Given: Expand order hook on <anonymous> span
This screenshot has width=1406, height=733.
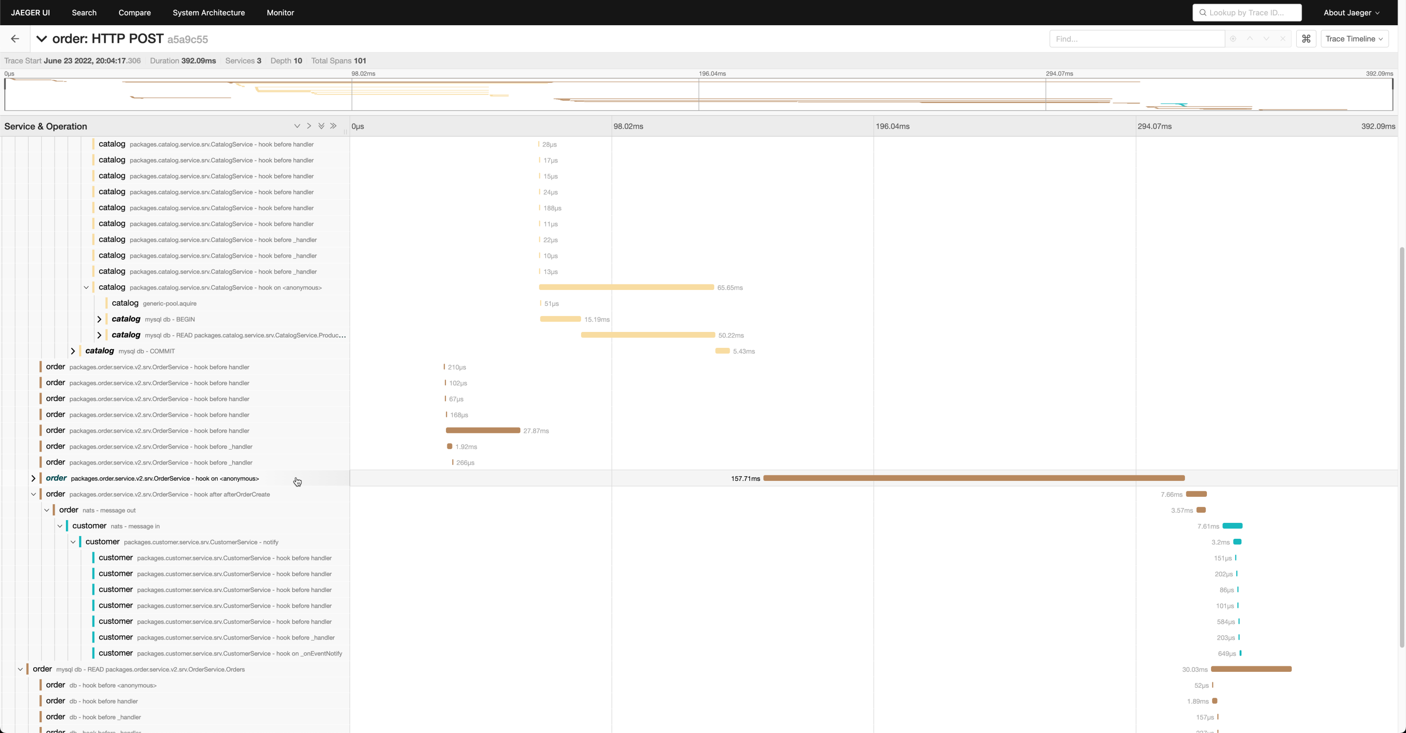Looking at the screenshot, I should (x=33, y=479).
